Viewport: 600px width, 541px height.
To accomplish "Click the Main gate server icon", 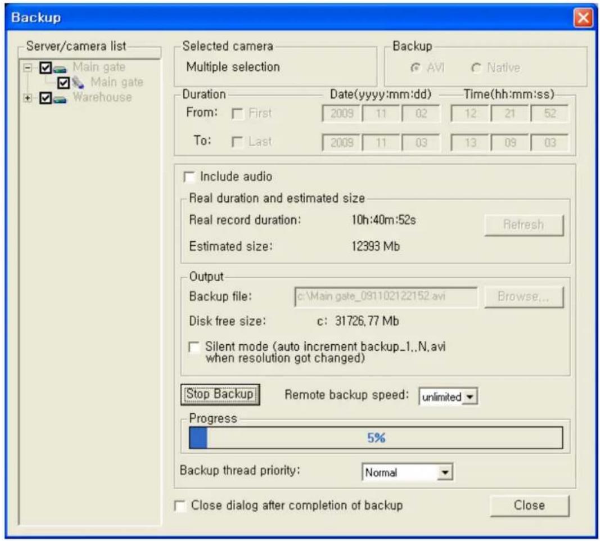I will 60,69.
